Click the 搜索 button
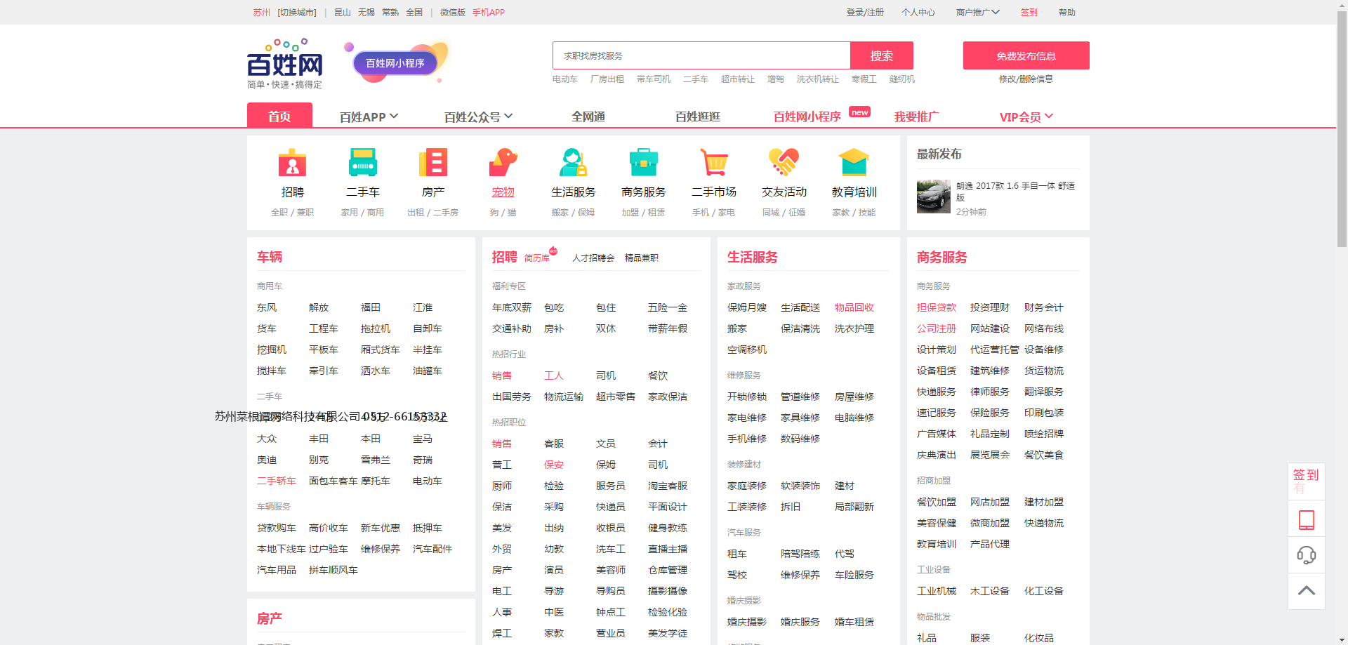 882,55
